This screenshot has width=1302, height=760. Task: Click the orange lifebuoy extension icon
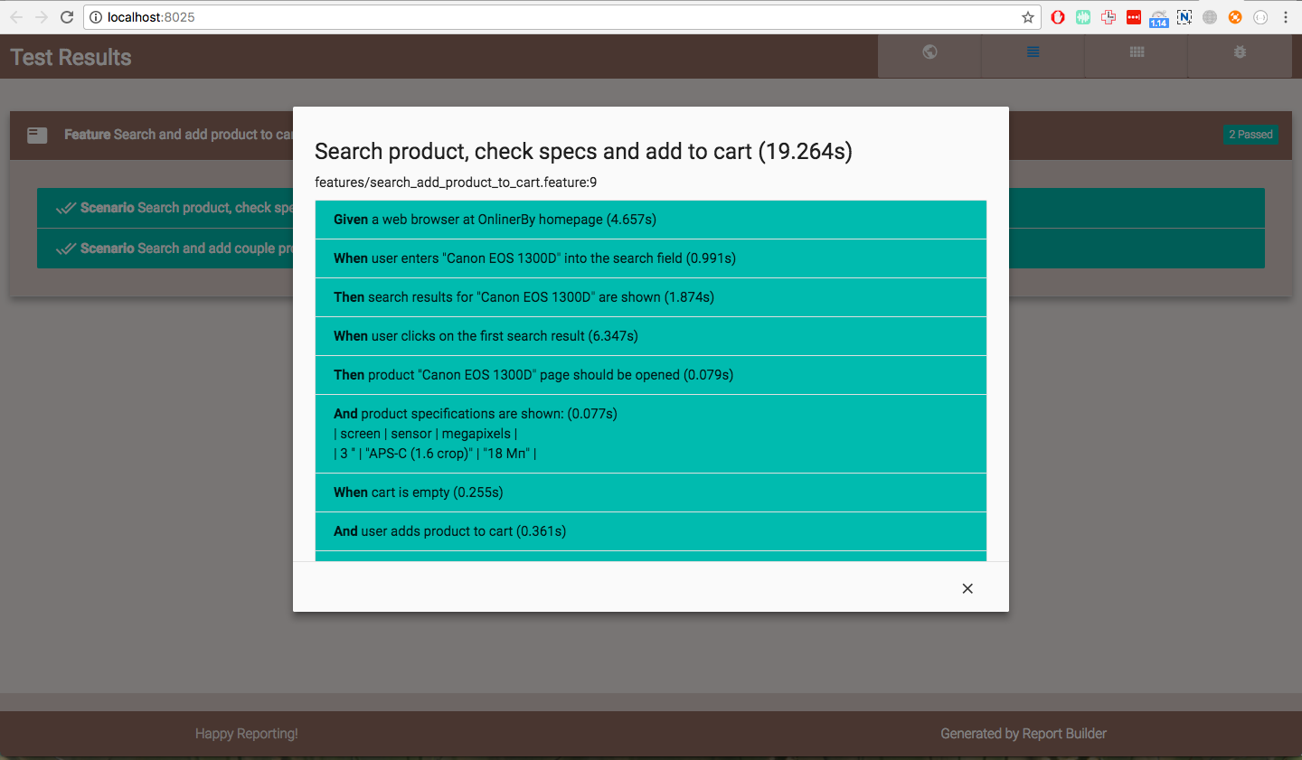1235,17
